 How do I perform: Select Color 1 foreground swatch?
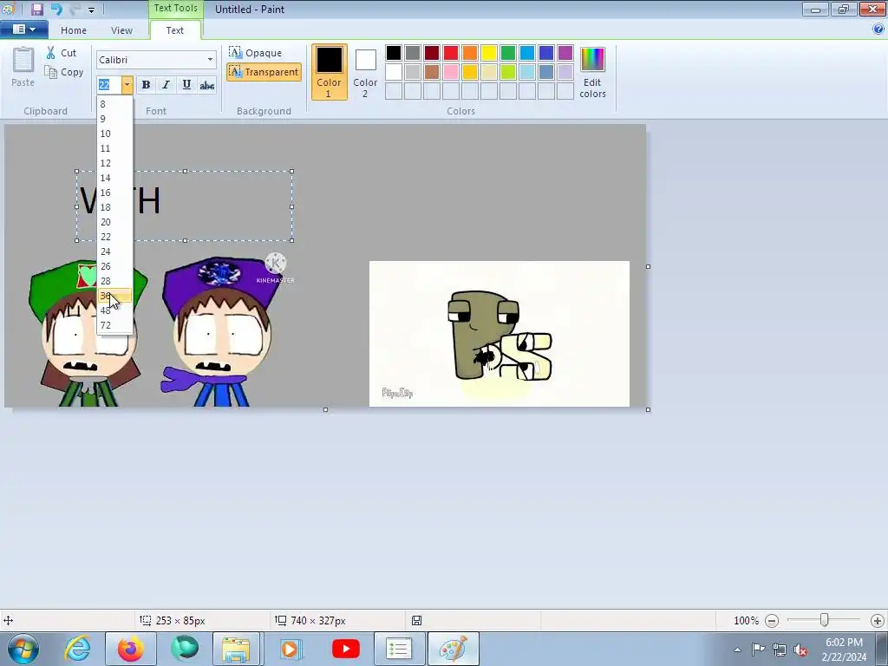click(x=329, y=72)
